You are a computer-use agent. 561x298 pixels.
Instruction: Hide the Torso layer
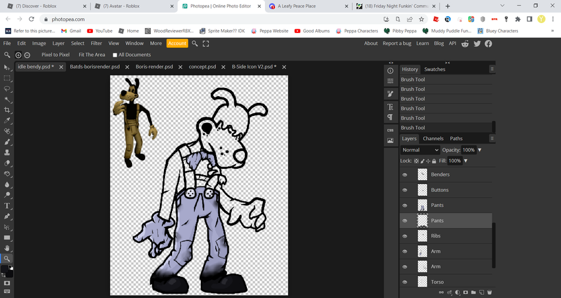[x=405, y=282]
